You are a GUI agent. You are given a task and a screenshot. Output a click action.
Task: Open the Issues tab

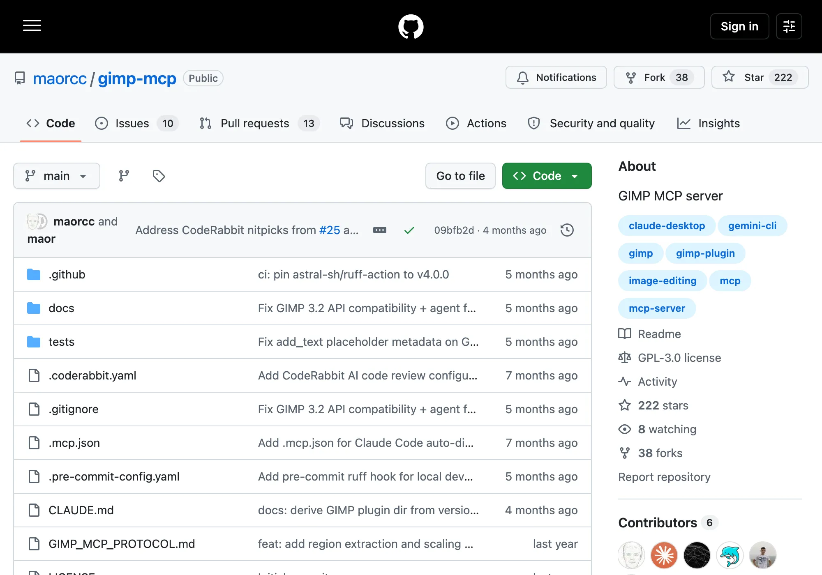(136, 123)
